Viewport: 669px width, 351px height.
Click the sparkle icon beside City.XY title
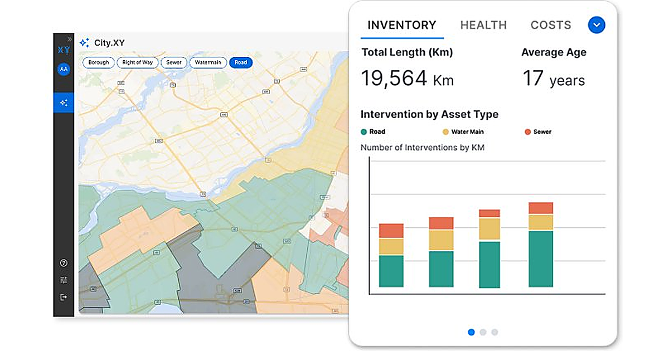(84, 42)
